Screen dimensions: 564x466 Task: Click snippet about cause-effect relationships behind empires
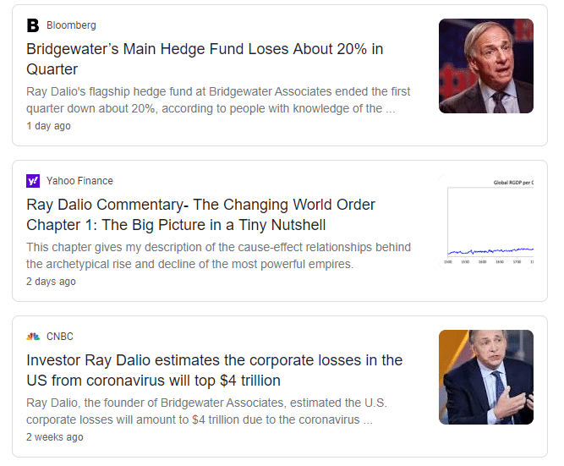[218, 255]
